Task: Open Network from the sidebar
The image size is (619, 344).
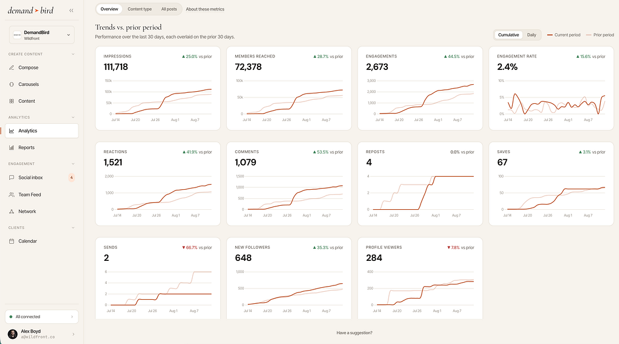Action: [41, 212]
